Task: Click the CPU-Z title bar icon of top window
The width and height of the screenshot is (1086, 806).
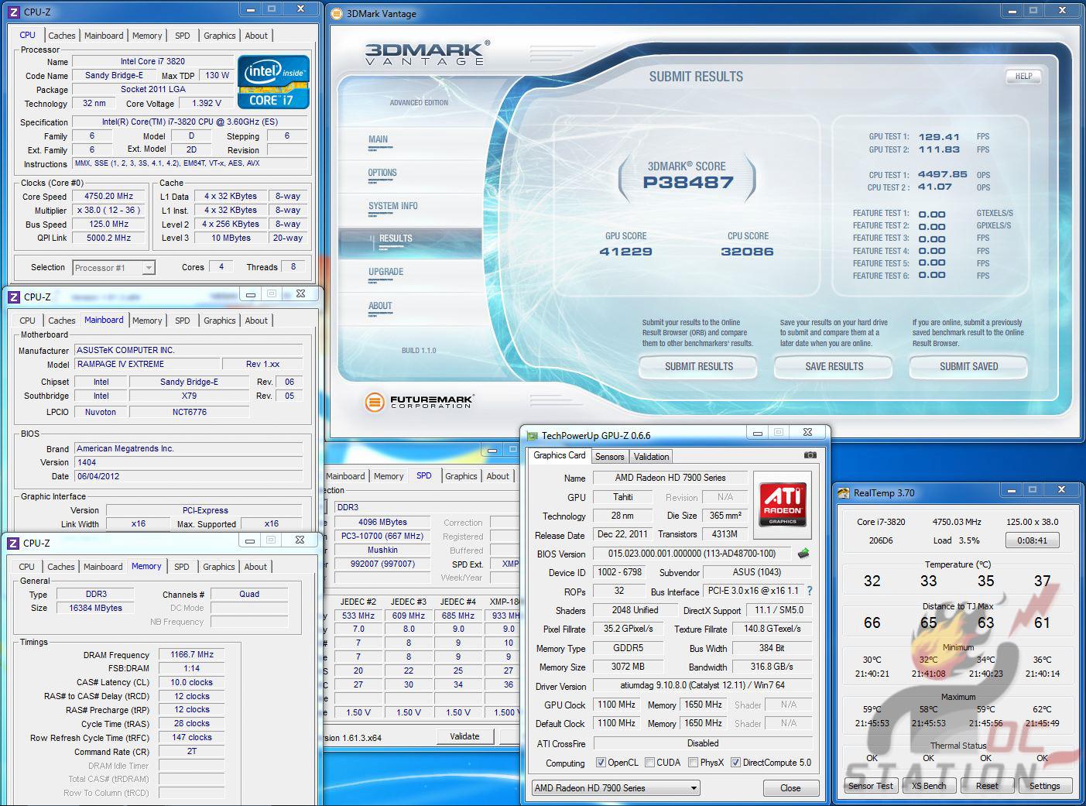Action: [x=13, y=12]
